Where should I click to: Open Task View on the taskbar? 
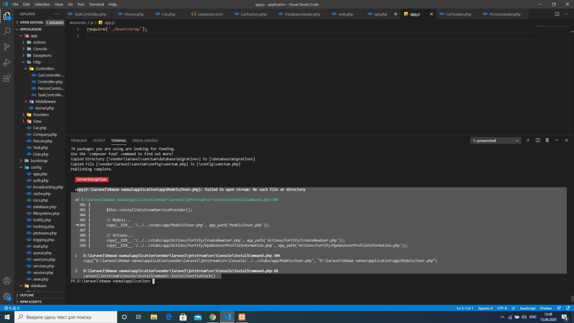(139, 317)
